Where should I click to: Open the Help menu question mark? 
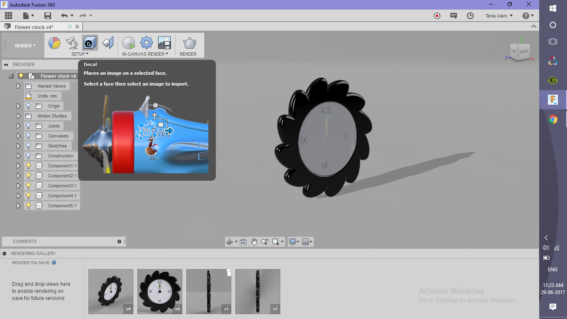[528, 16]
